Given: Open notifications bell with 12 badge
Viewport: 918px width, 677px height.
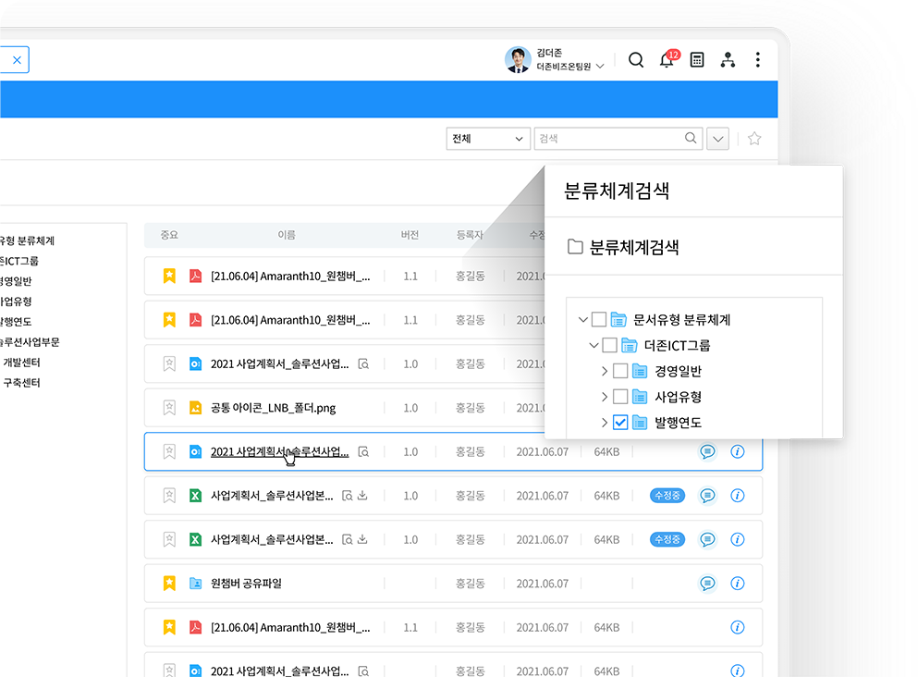Looking at the screenshot, I should pos(667,60).
